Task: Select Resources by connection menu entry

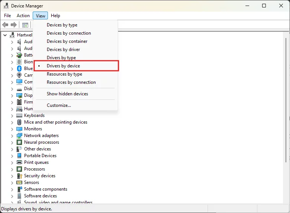Action: click(71, 82)
